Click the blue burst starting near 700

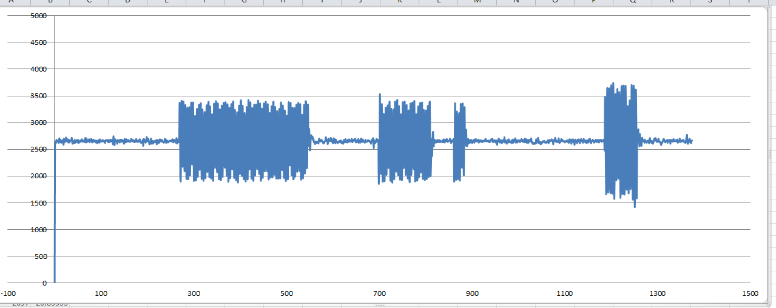coord(405,139)
